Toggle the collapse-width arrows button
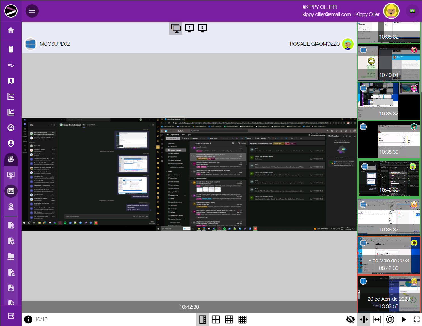The width and height of the screenshot is (422, 326). click(x=364, y=319)
